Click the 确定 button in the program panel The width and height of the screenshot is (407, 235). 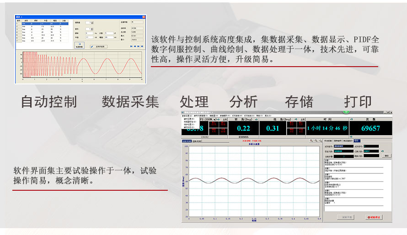pyautogui.click(x=387, y=156)
